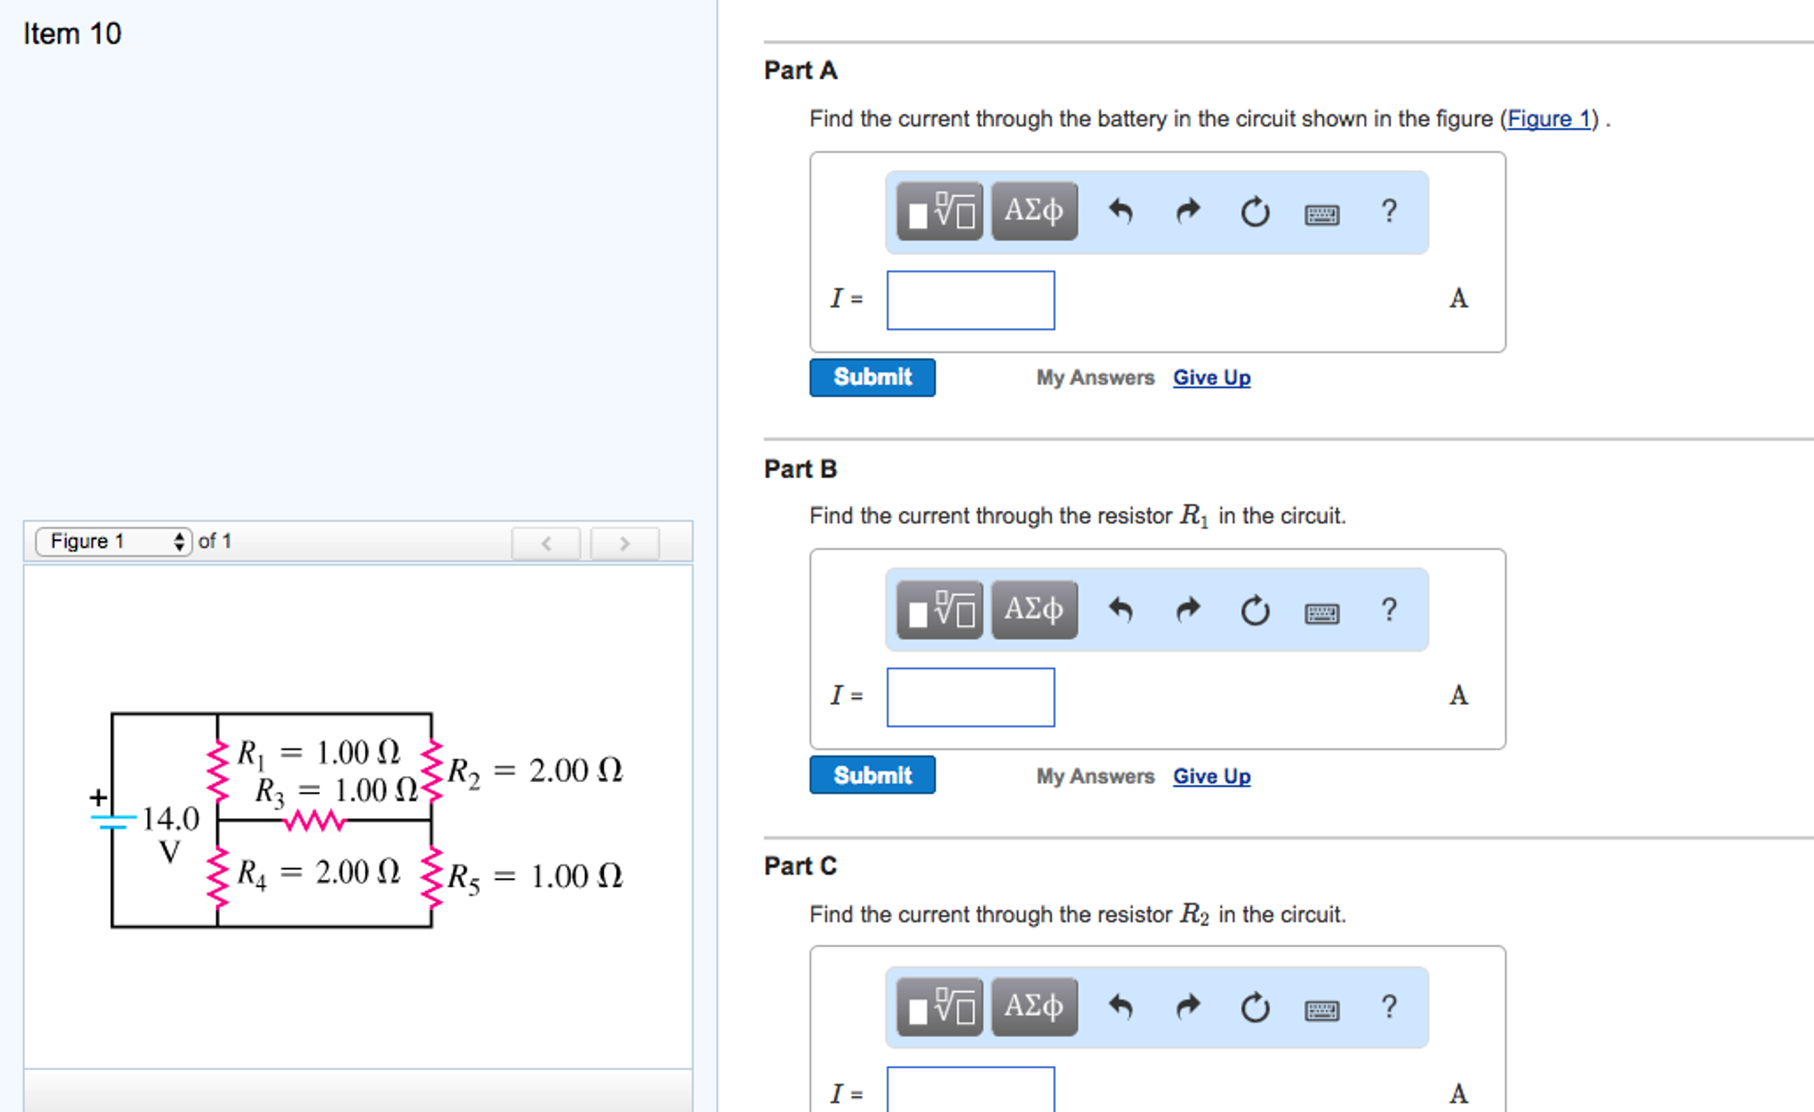Submit the Part A answer
Screen dimensions: 1814x1112
[x=872, y=377]
